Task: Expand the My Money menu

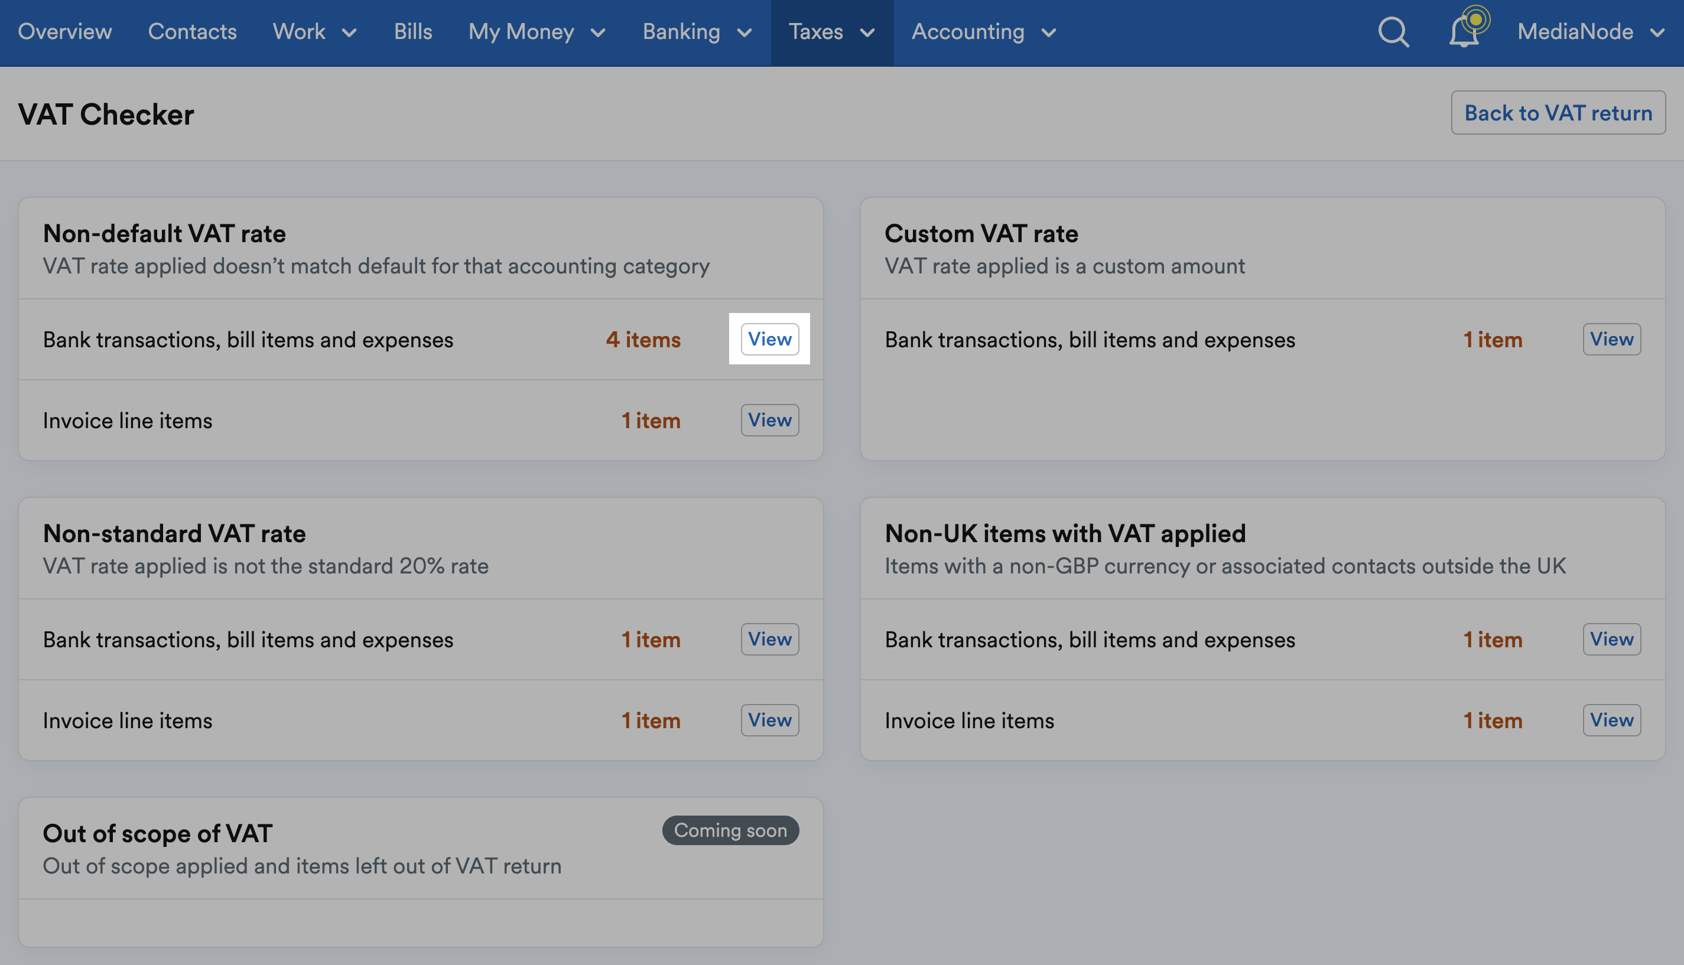Action: (x=537, y=32)
